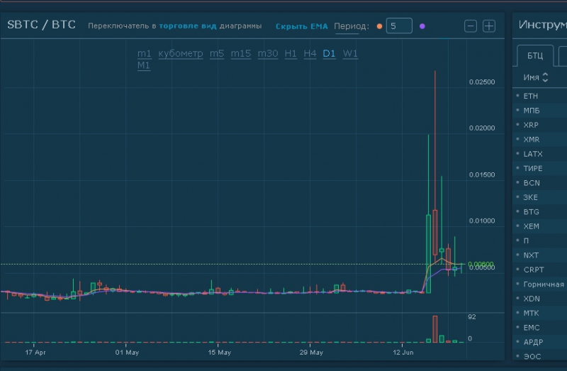The width and height of the screenshot is (567, 371).
Task: Zoom out chart with minus button
Action: point(471,26)
